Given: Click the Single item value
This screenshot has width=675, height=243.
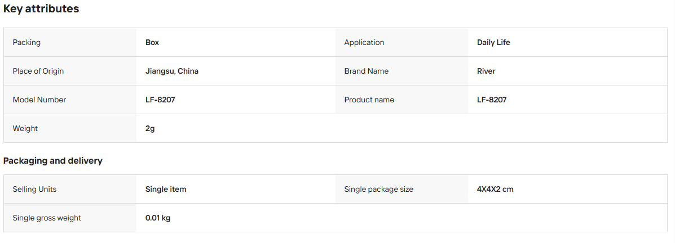Looking at the screenshot, I should (166, 190).
